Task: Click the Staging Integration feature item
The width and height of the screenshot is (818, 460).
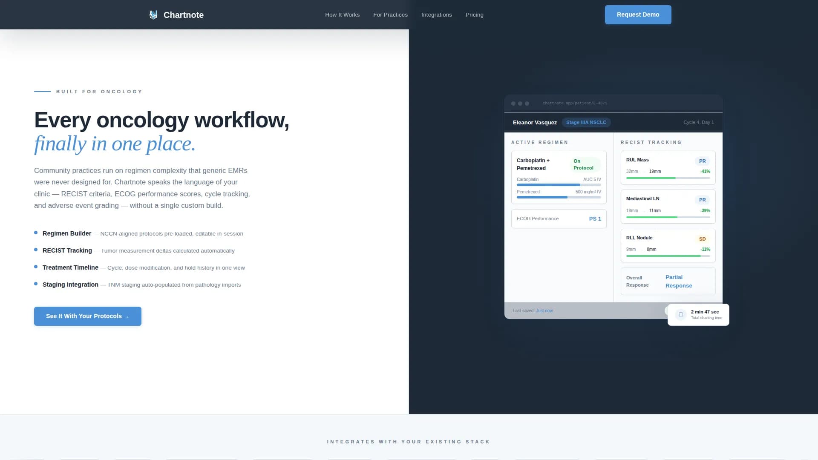Action: (x=137, y=285)
